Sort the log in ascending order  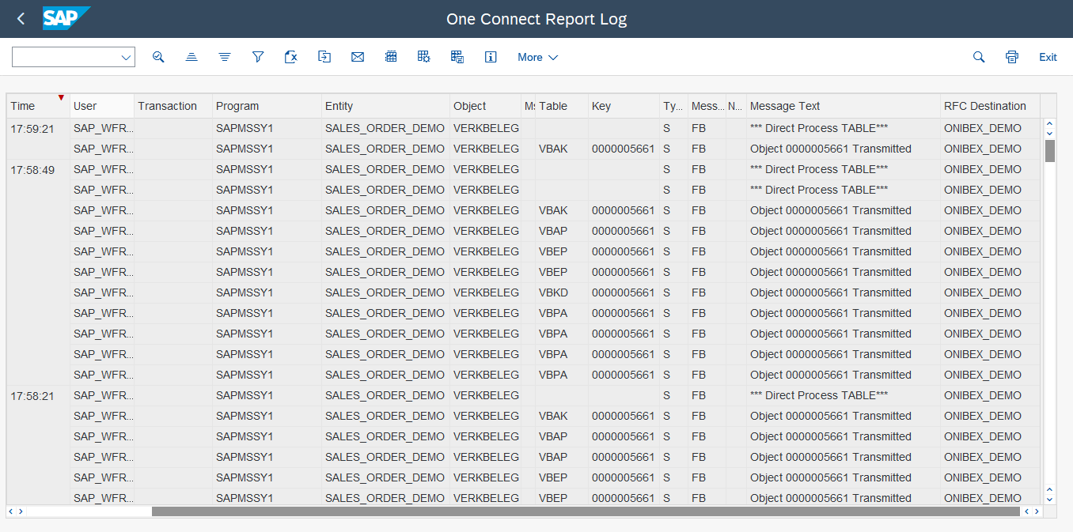pos(191,57)
